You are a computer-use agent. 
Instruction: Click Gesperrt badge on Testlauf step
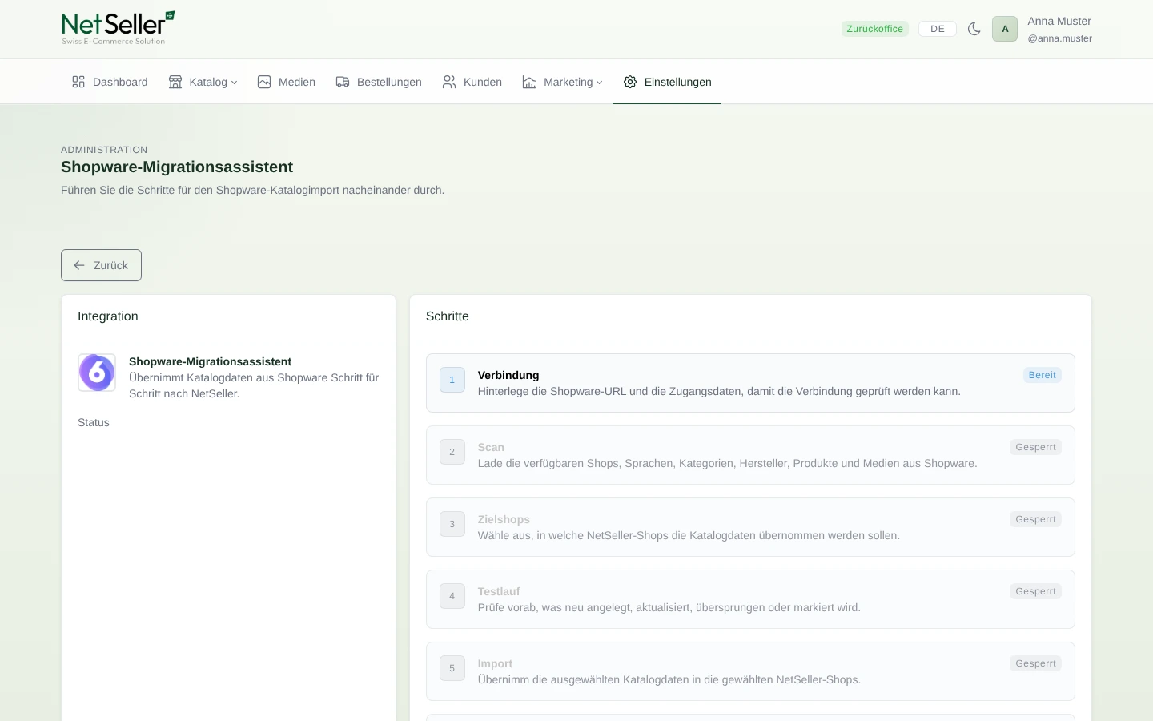coord(1036,591)
